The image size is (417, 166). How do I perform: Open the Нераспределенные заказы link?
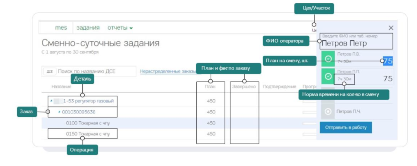pyautogui.click(x=168, y=71)
